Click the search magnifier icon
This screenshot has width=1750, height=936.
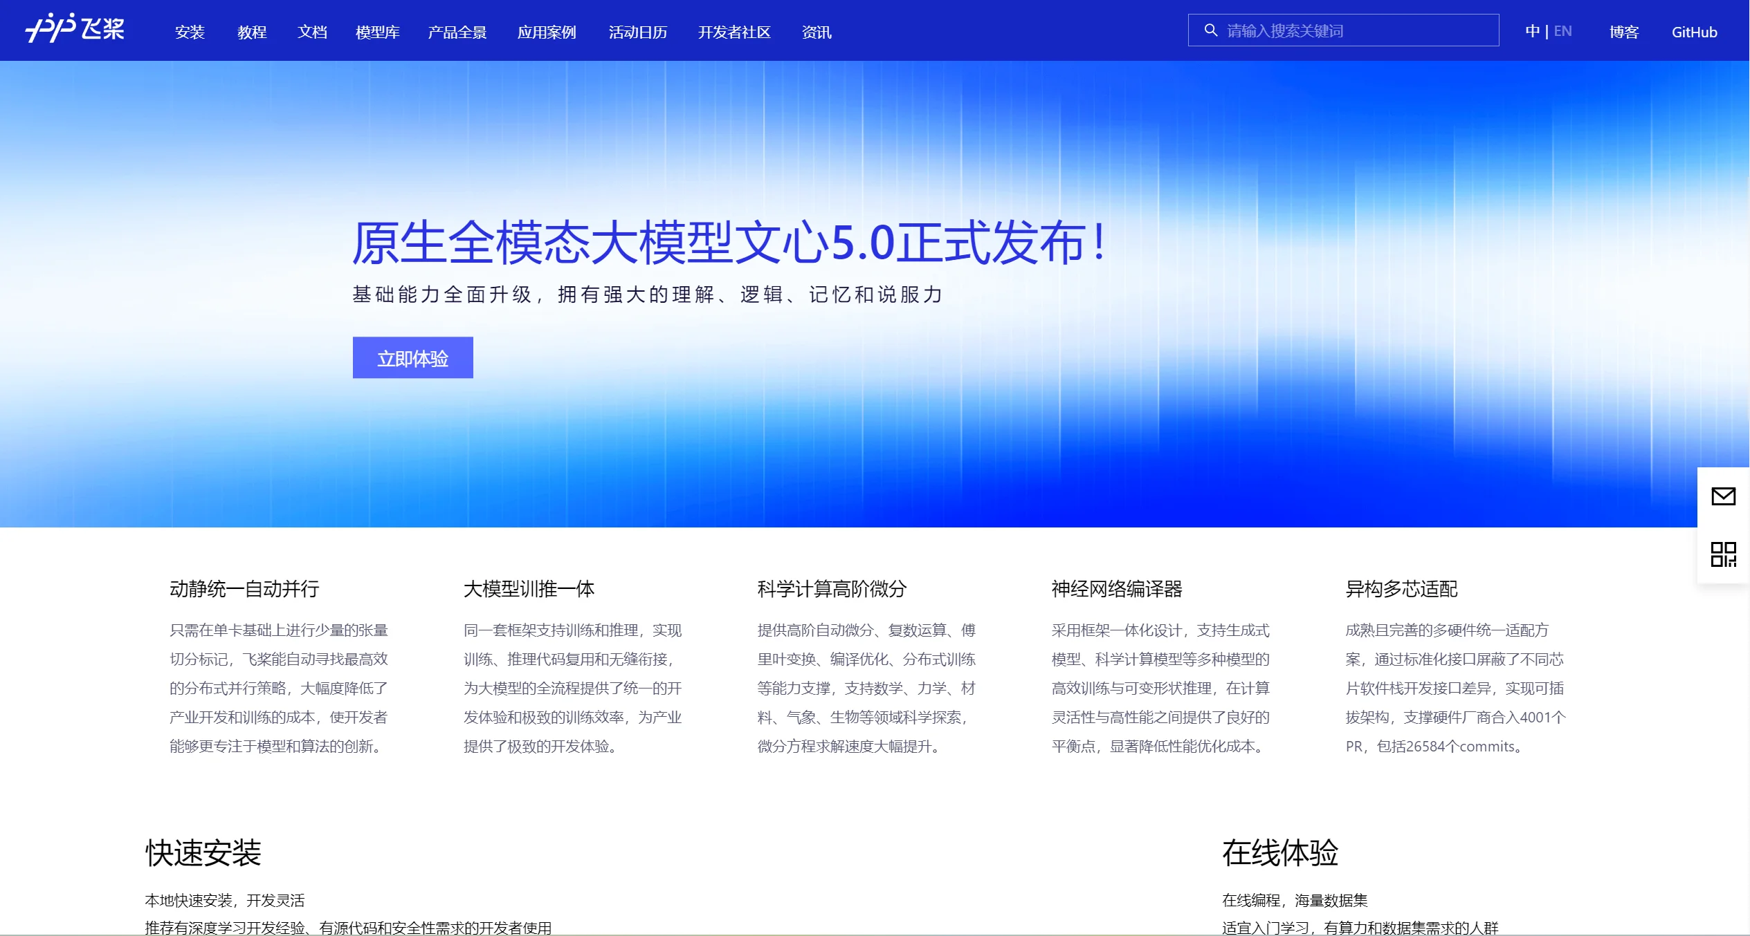tap(1210, 30)
